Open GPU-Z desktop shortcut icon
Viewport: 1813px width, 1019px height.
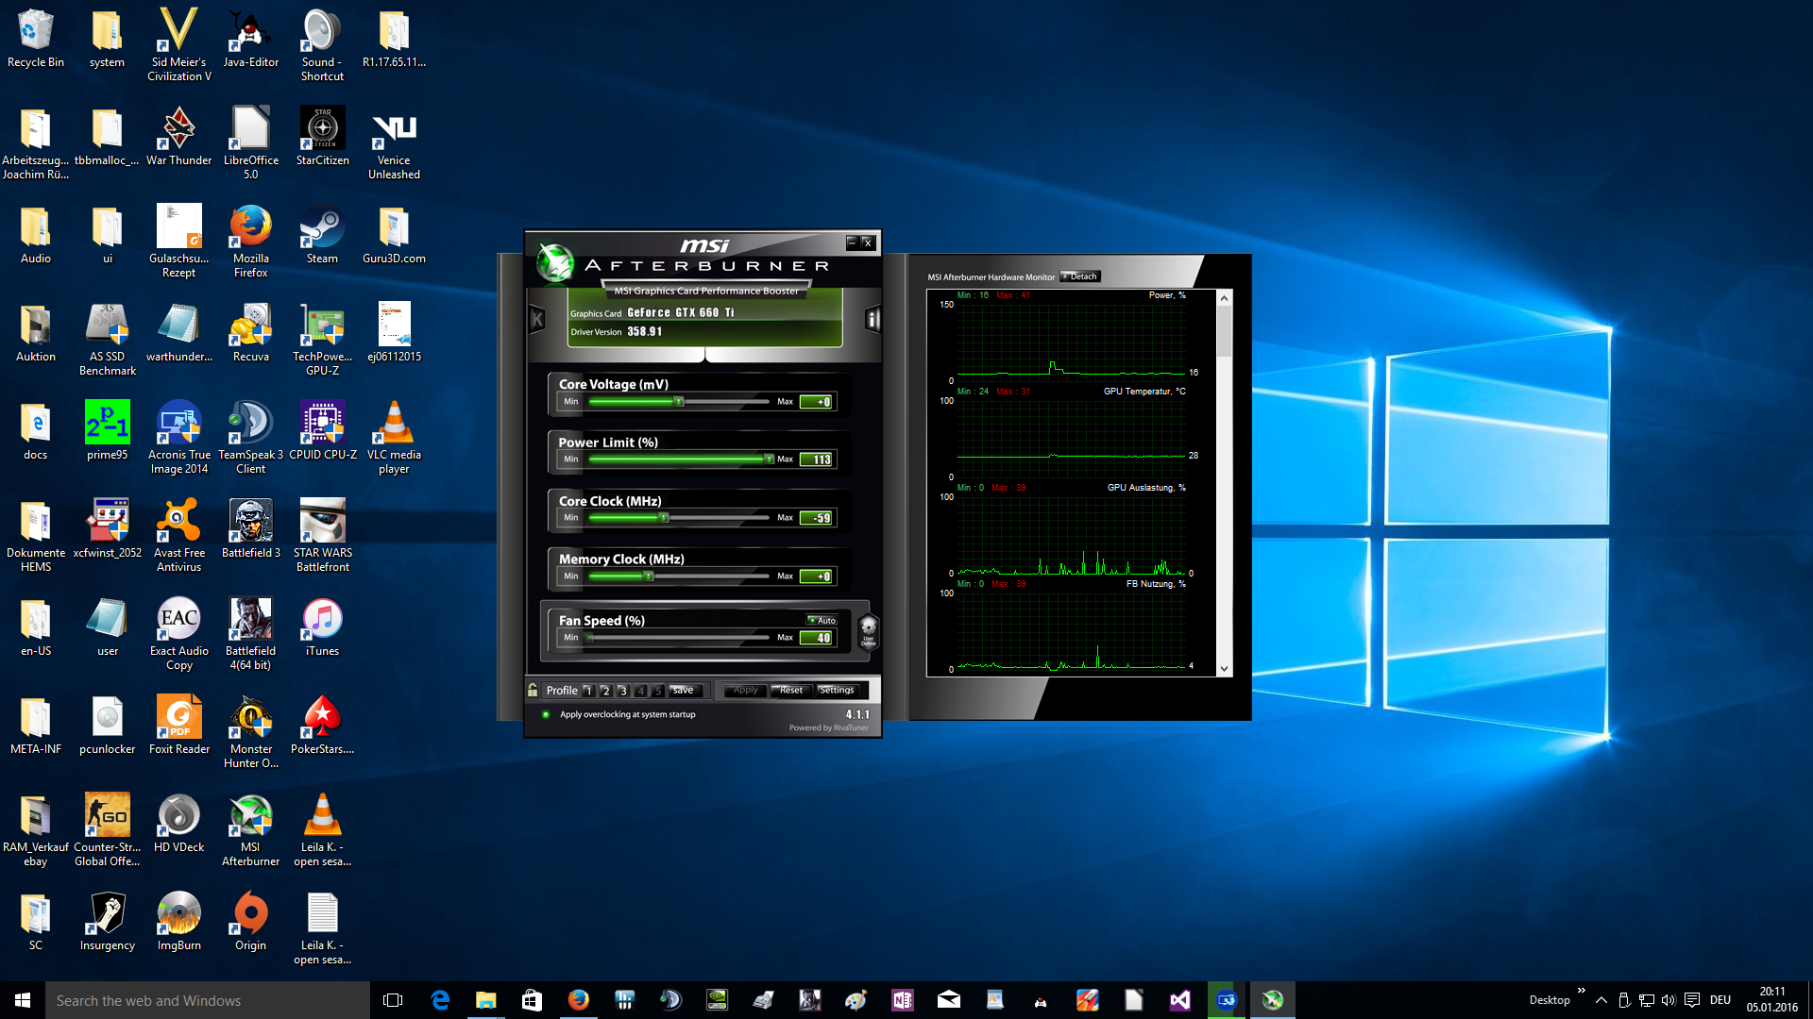click(x=322, y=326)
